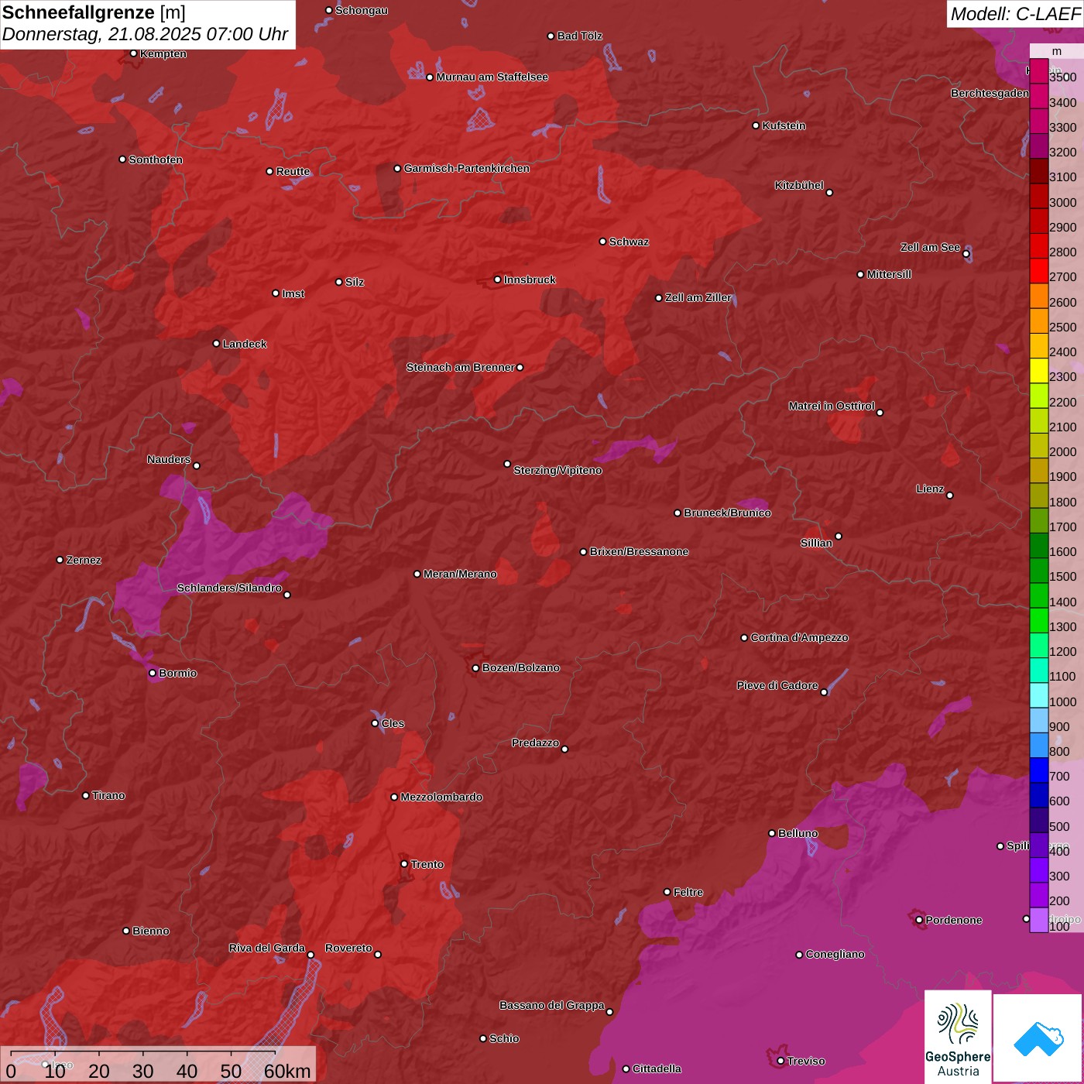Image resolution: width=1084 pixels, height=1084 pixels.
Task: Select the Meran/Merano label
Action: point(460,574)
